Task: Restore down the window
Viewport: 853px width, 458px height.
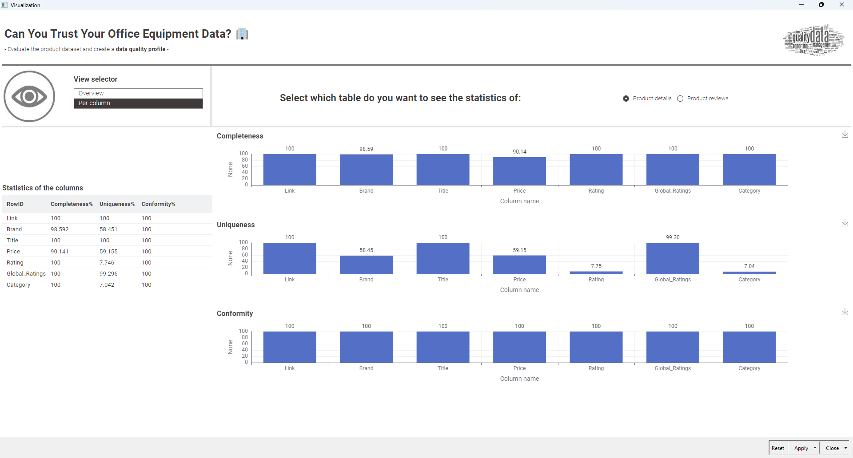Action: pos(821,5)
